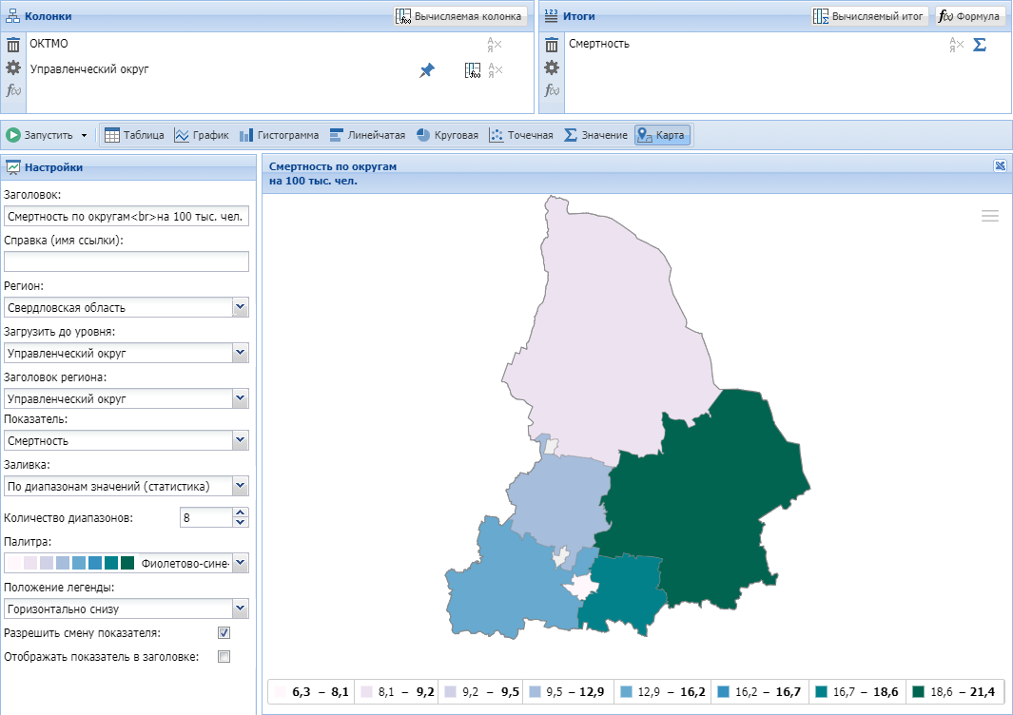Viewport: 1013px width, 715px height.
Task: Open the Положение легенды dropdown
Action: click(240, 609)
